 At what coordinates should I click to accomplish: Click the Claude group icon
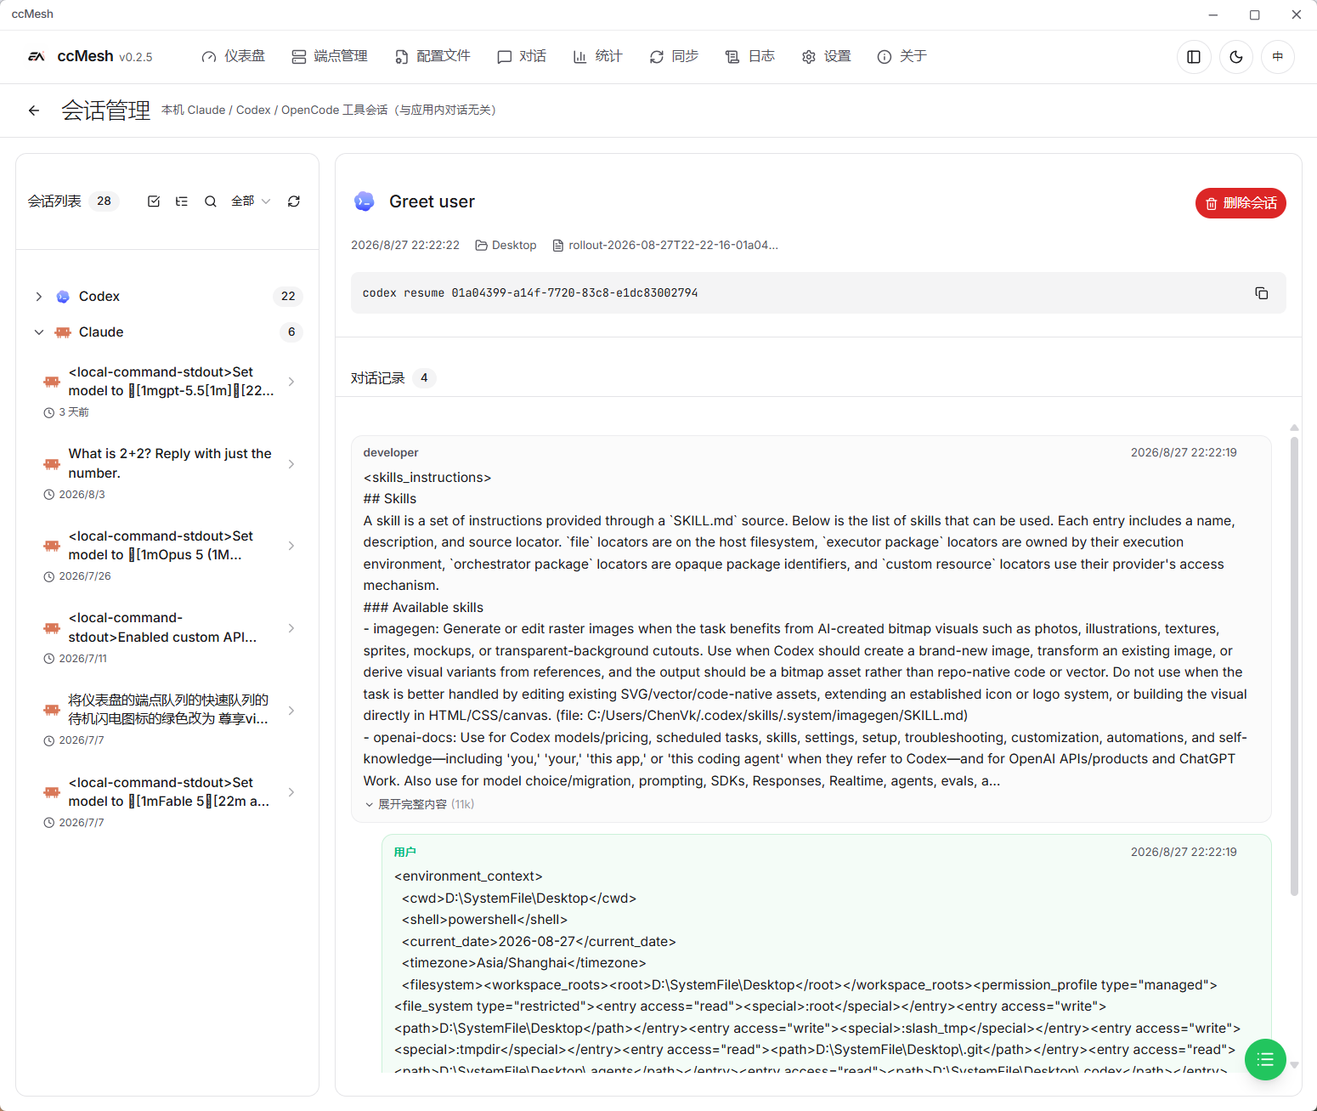(x=63, y=332)
